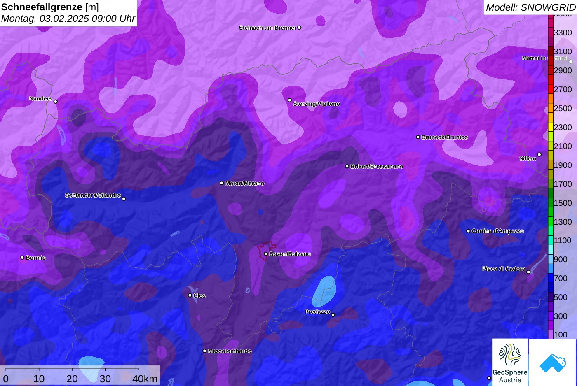Click the legend value 1700
The image size is (577, 386).
point(563,184)
